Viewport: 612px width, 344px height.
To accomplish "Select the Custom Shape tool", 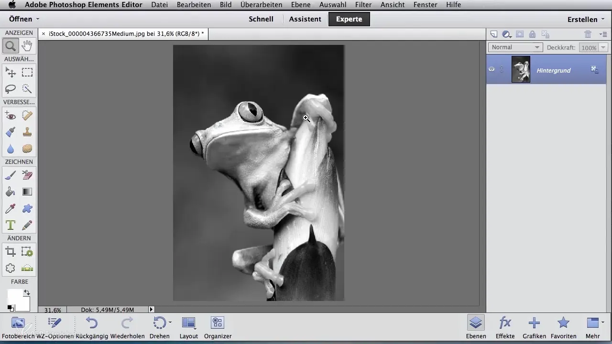I will [x=27, y=208].
